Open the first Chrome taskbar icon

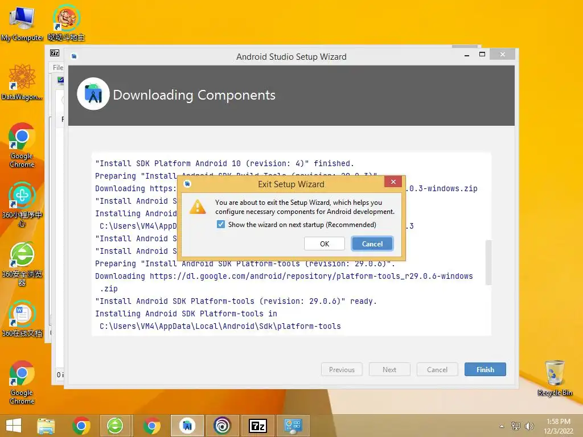click(81, 426)
